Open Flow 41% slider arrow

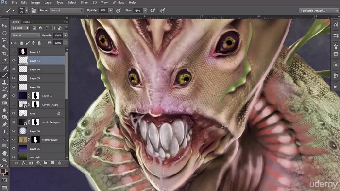[x=145, y=10]
